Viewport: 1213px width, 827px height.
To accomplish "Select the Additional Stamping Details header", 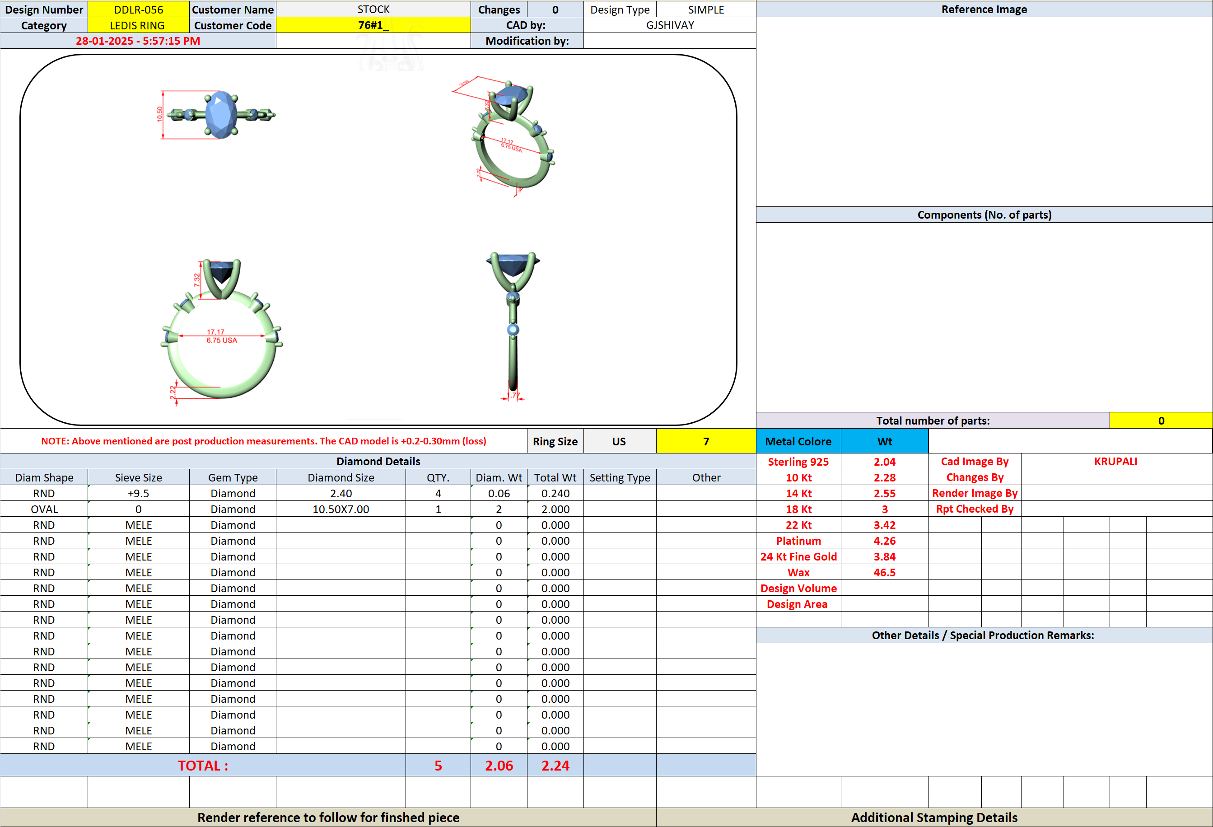I will (934, 817).
